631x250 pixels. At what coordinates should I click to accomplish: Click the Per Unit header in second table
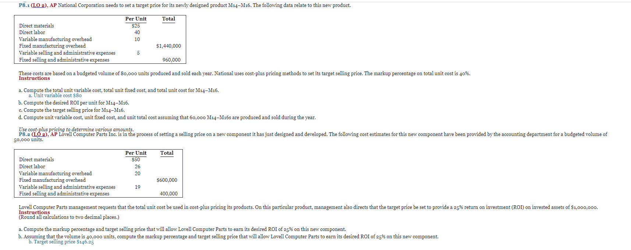point(136,153)
